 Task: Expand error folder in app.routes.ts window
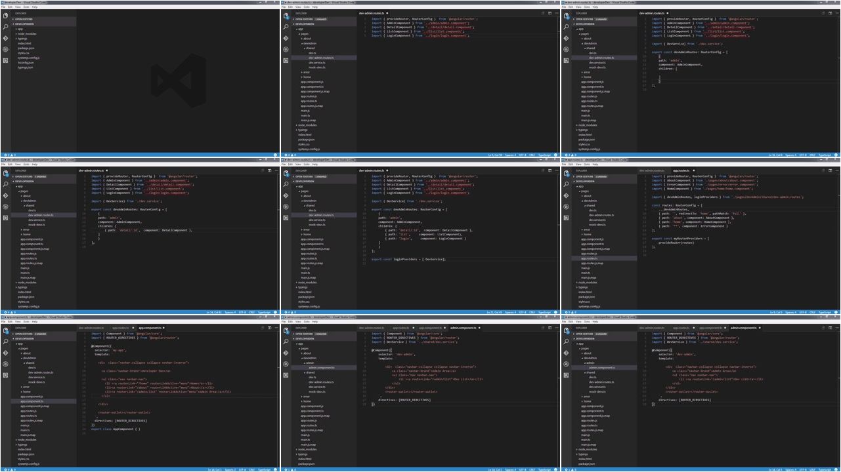click(586, 229)
